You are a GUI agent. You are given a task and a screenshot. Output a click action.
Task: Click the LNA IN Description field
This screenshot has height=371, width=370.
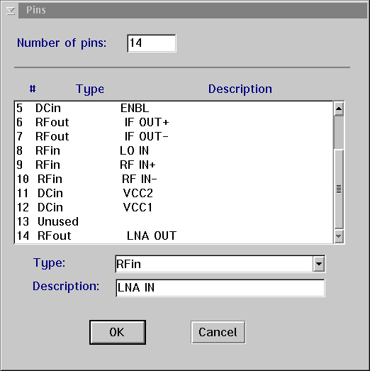click(220, 288)
